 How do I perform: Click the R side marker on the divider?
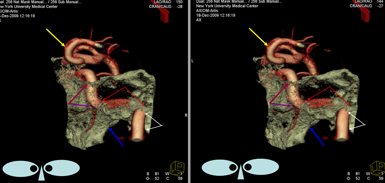tap(186, 115)
